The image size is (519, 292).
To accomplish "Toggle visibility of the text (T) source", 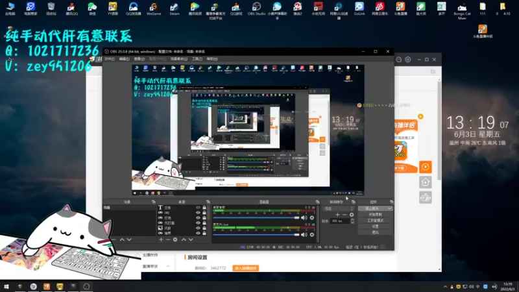I will tap(198, 208).
